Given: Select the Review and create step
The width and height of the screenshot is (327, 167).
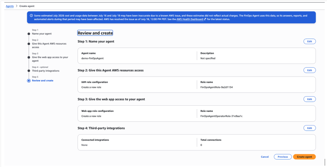Looking at the screenshot, I should click(42, 81).
